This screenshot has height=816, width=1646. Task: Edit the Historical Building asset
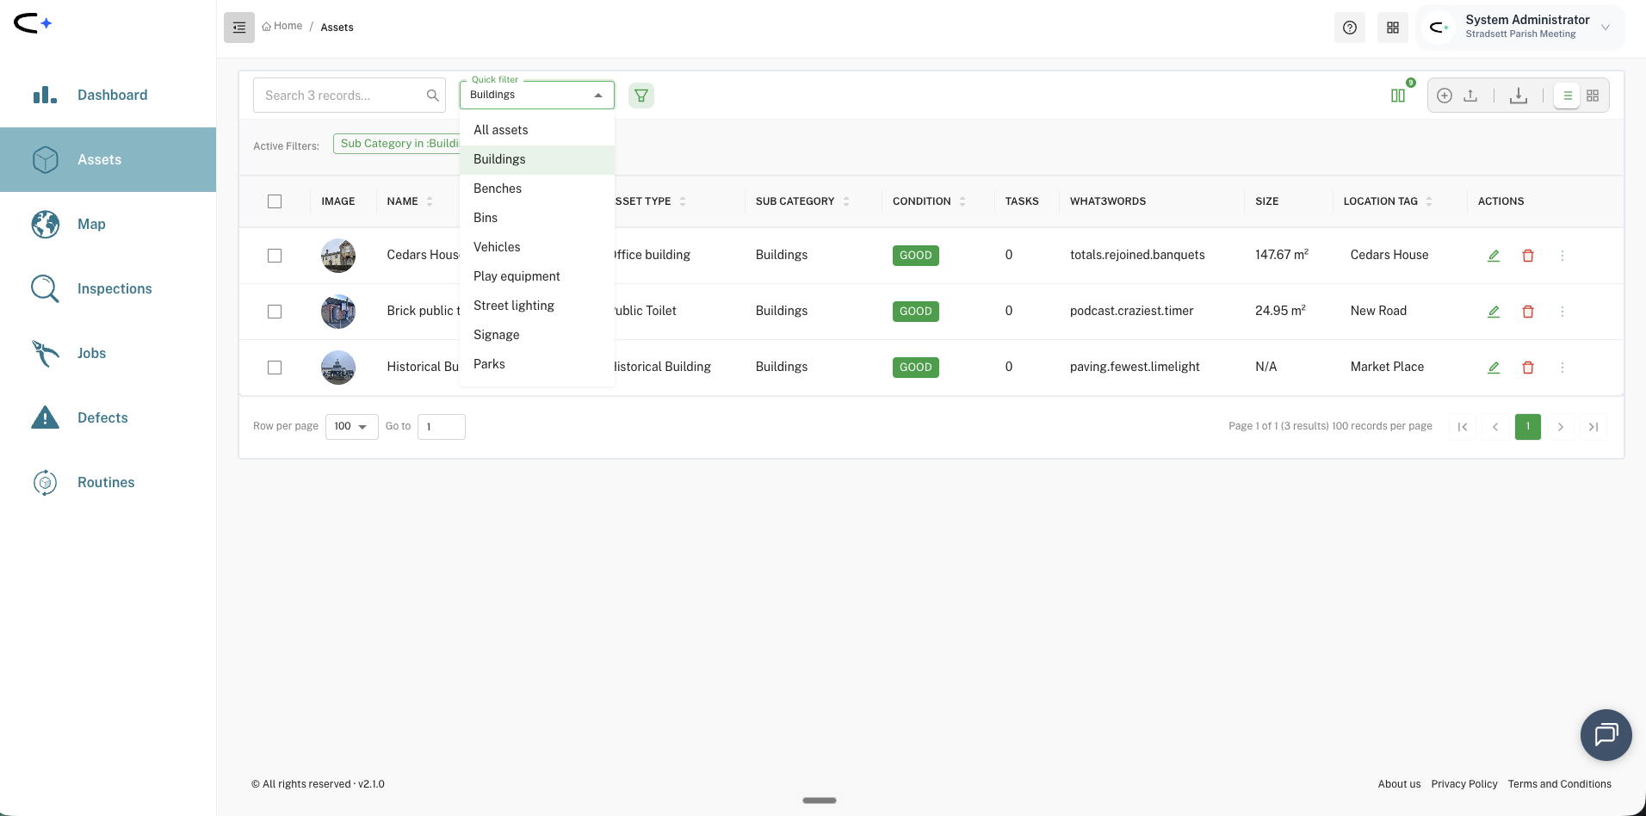(1494, 368)
